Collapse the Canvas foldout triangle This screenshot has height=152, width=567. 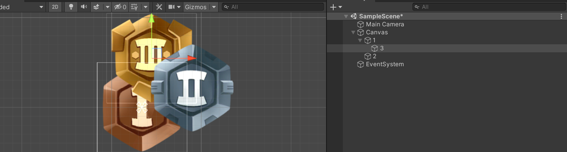[x=353, y=32]
